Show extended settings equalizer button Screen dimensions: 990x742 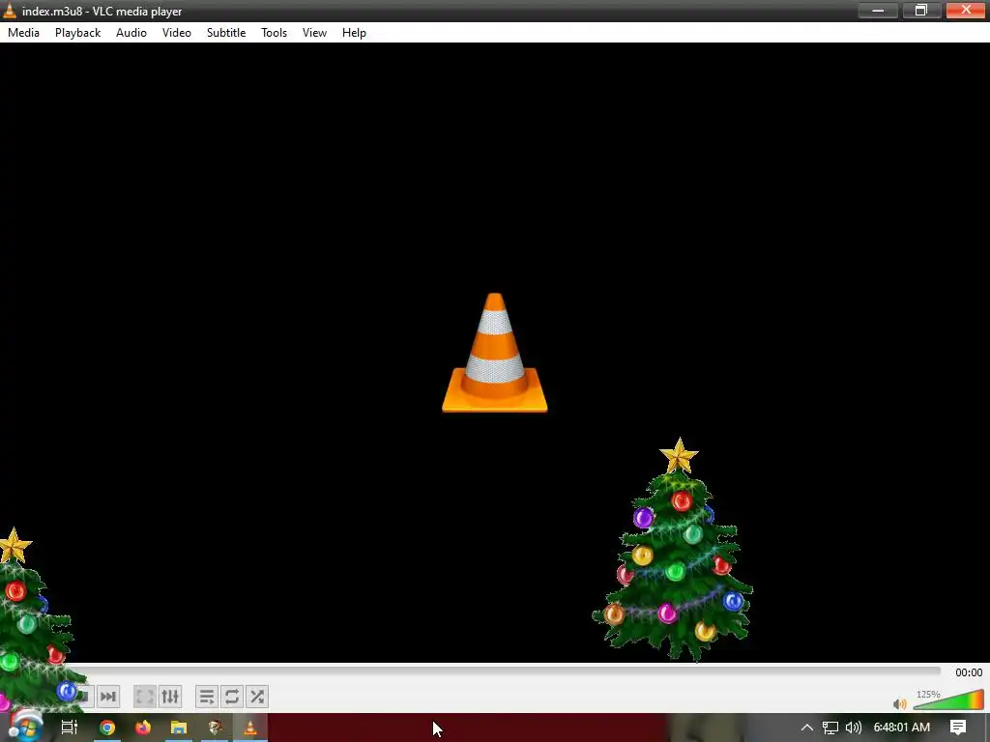[x=170, y=697]
